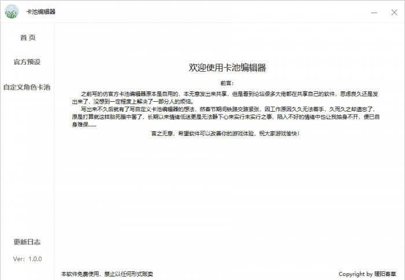Minimize the 卡池编辑器 window

point(374,12)
